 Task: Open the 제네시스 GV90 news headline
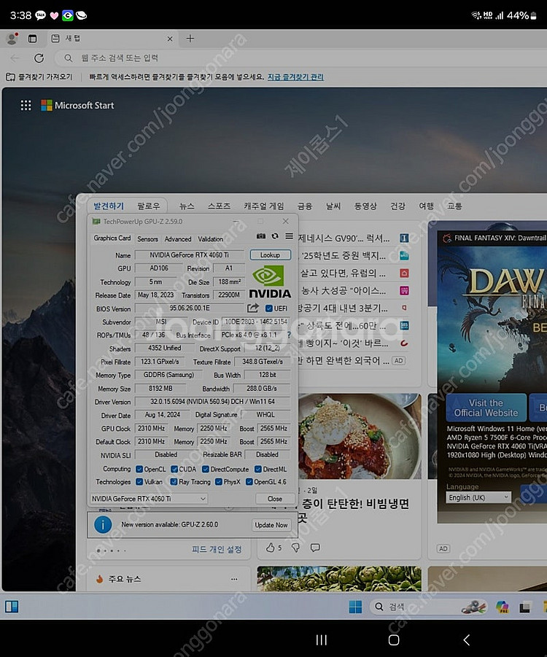[x=344, y=238]
